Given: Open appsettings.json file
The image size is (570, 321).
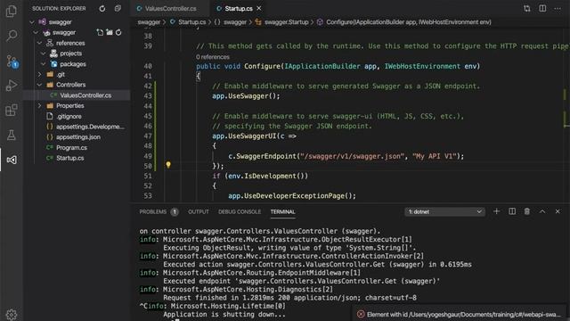Looking at the screenshot, I should click(77, 137).
